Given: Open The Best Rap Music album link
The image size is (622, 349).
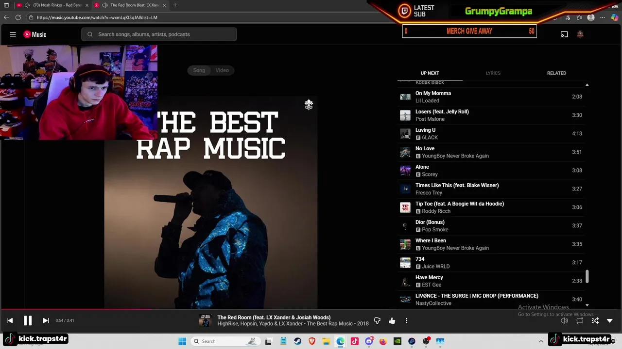Looking at the screenshot, I should tap(330, 324).
